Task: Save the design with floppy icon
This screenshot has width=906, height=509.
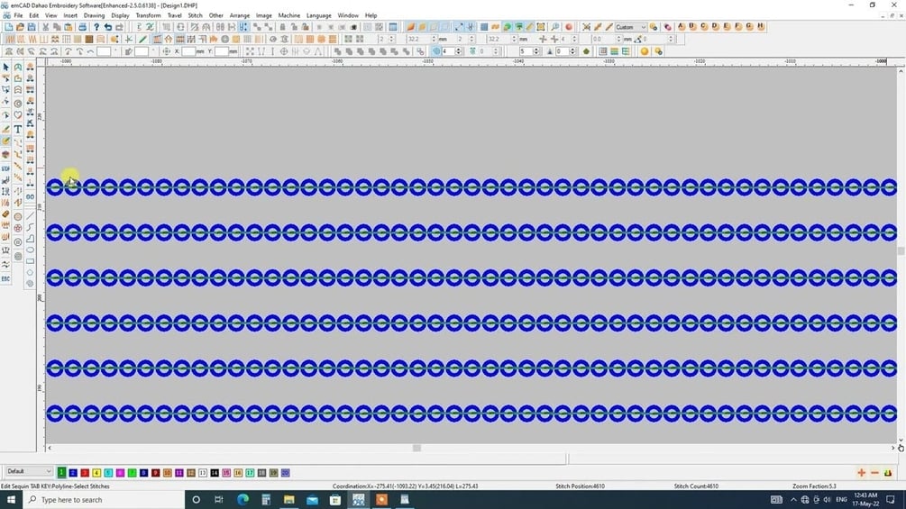Action: click(32, 27)
